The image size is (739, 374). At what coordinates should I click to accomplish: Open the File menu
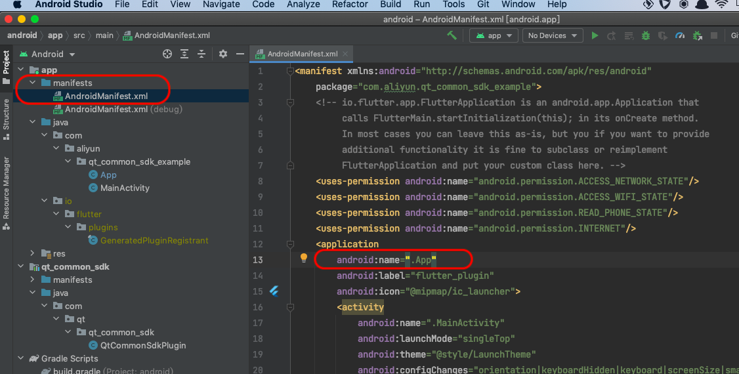click(x=122, y=4)
